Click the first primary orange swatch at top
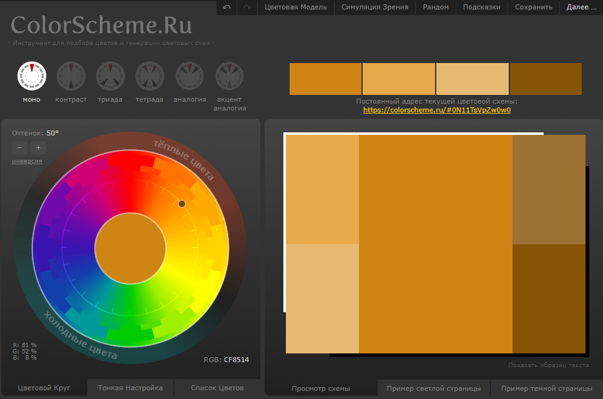The height and width of the screenshot is (399, 603). pyautogui.click(x=325, y=79)
